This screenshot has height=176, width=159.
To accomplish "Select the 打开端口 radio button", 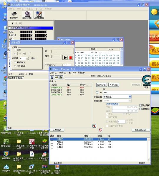I will tap(15, 66).
